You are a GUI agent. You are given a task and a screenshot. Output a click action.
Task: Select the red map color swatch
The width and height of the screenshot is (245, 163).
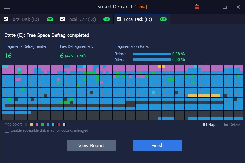point(59,124)
